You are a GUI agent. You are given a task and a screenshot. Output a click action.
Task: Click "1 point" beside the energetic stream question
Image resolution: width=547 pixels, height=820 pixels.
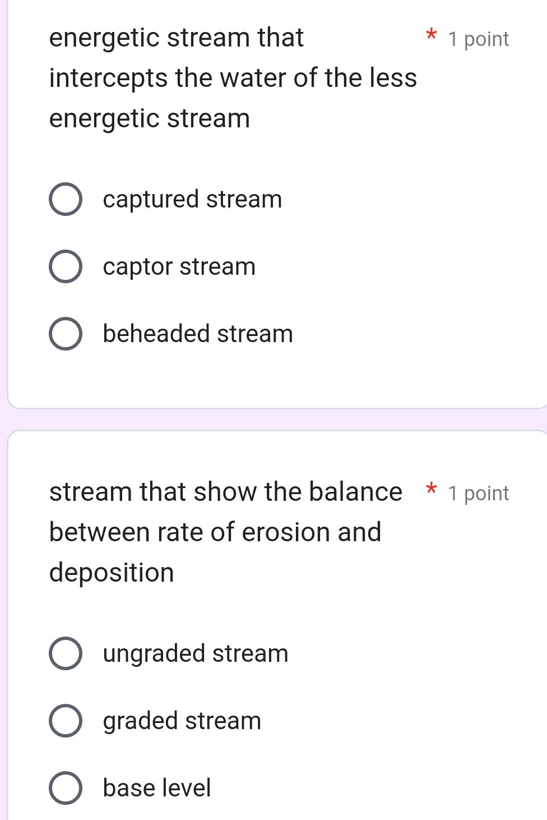click(478, 39)
